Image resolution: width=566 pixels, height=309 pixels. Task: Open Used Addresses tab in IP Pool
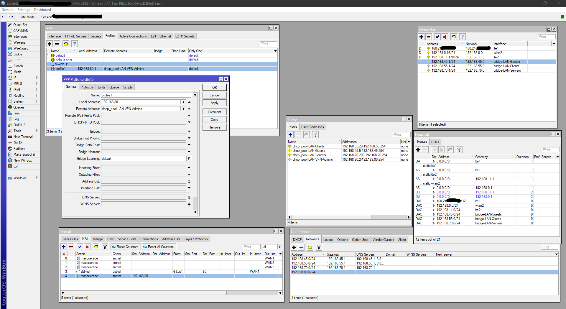312,127
